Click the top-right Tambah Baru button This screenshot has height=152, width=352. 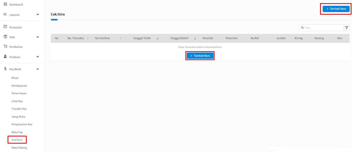pos(335,9)
